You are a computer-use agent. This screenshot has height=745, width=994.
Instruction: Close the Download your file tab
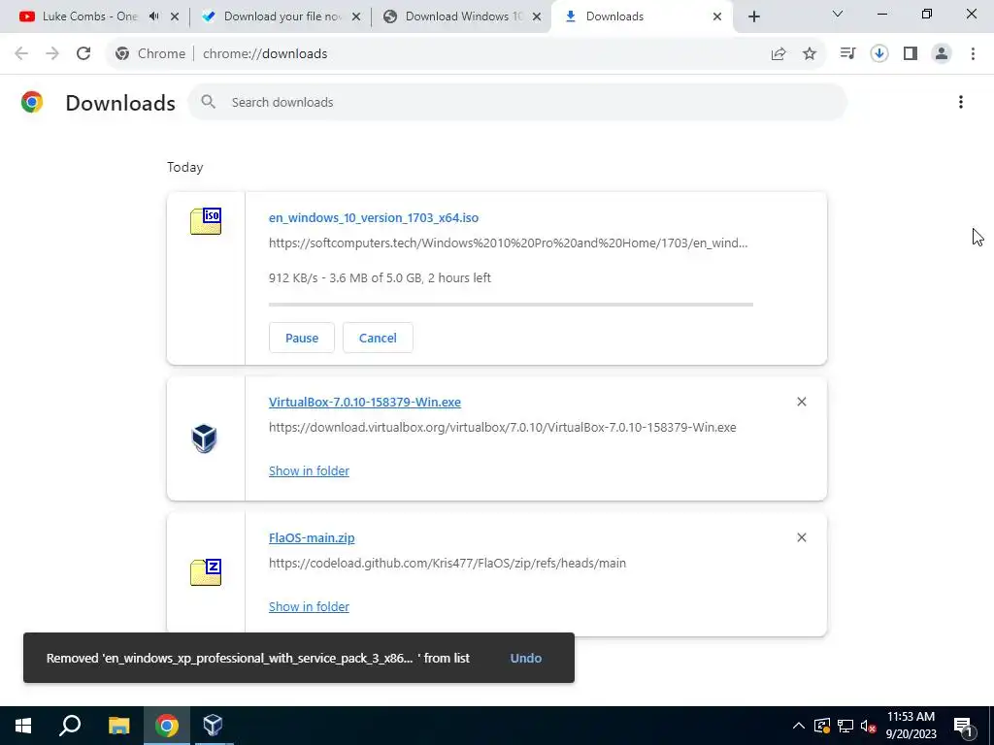click(x=356, y=16)
